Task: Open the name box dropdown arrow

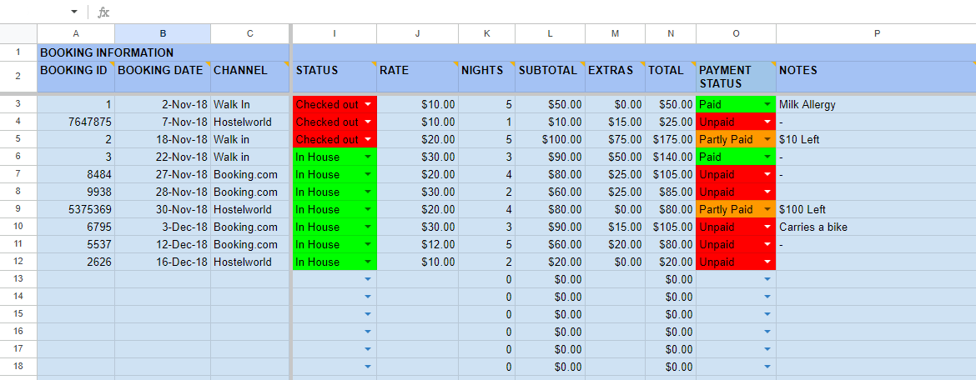Action: pos(75,12)
